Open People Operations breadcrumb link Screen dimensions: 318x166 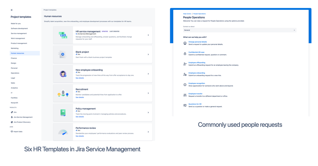click(199, 14)
